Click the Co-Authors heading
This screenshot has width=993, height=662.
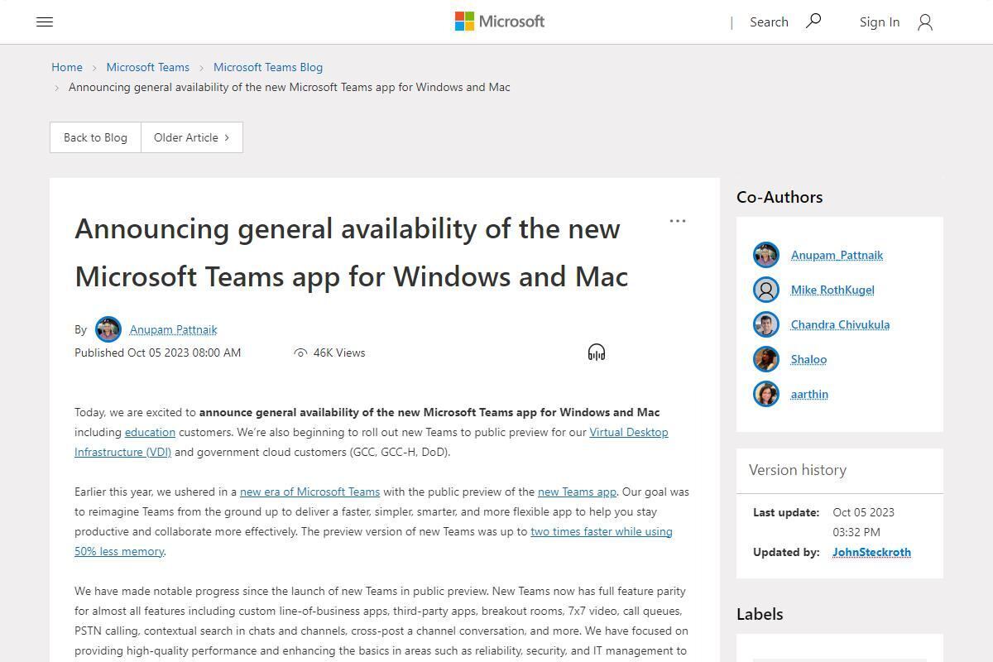click(x=780, y=197)
